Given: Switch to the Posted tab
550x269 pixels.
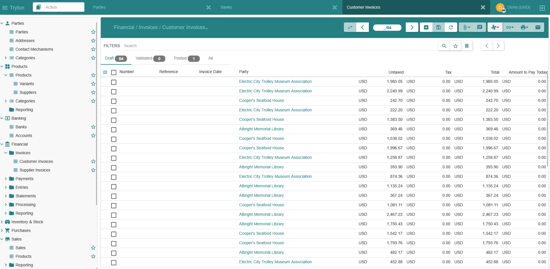Looking at the screenshot, I should tap(181, 58).
